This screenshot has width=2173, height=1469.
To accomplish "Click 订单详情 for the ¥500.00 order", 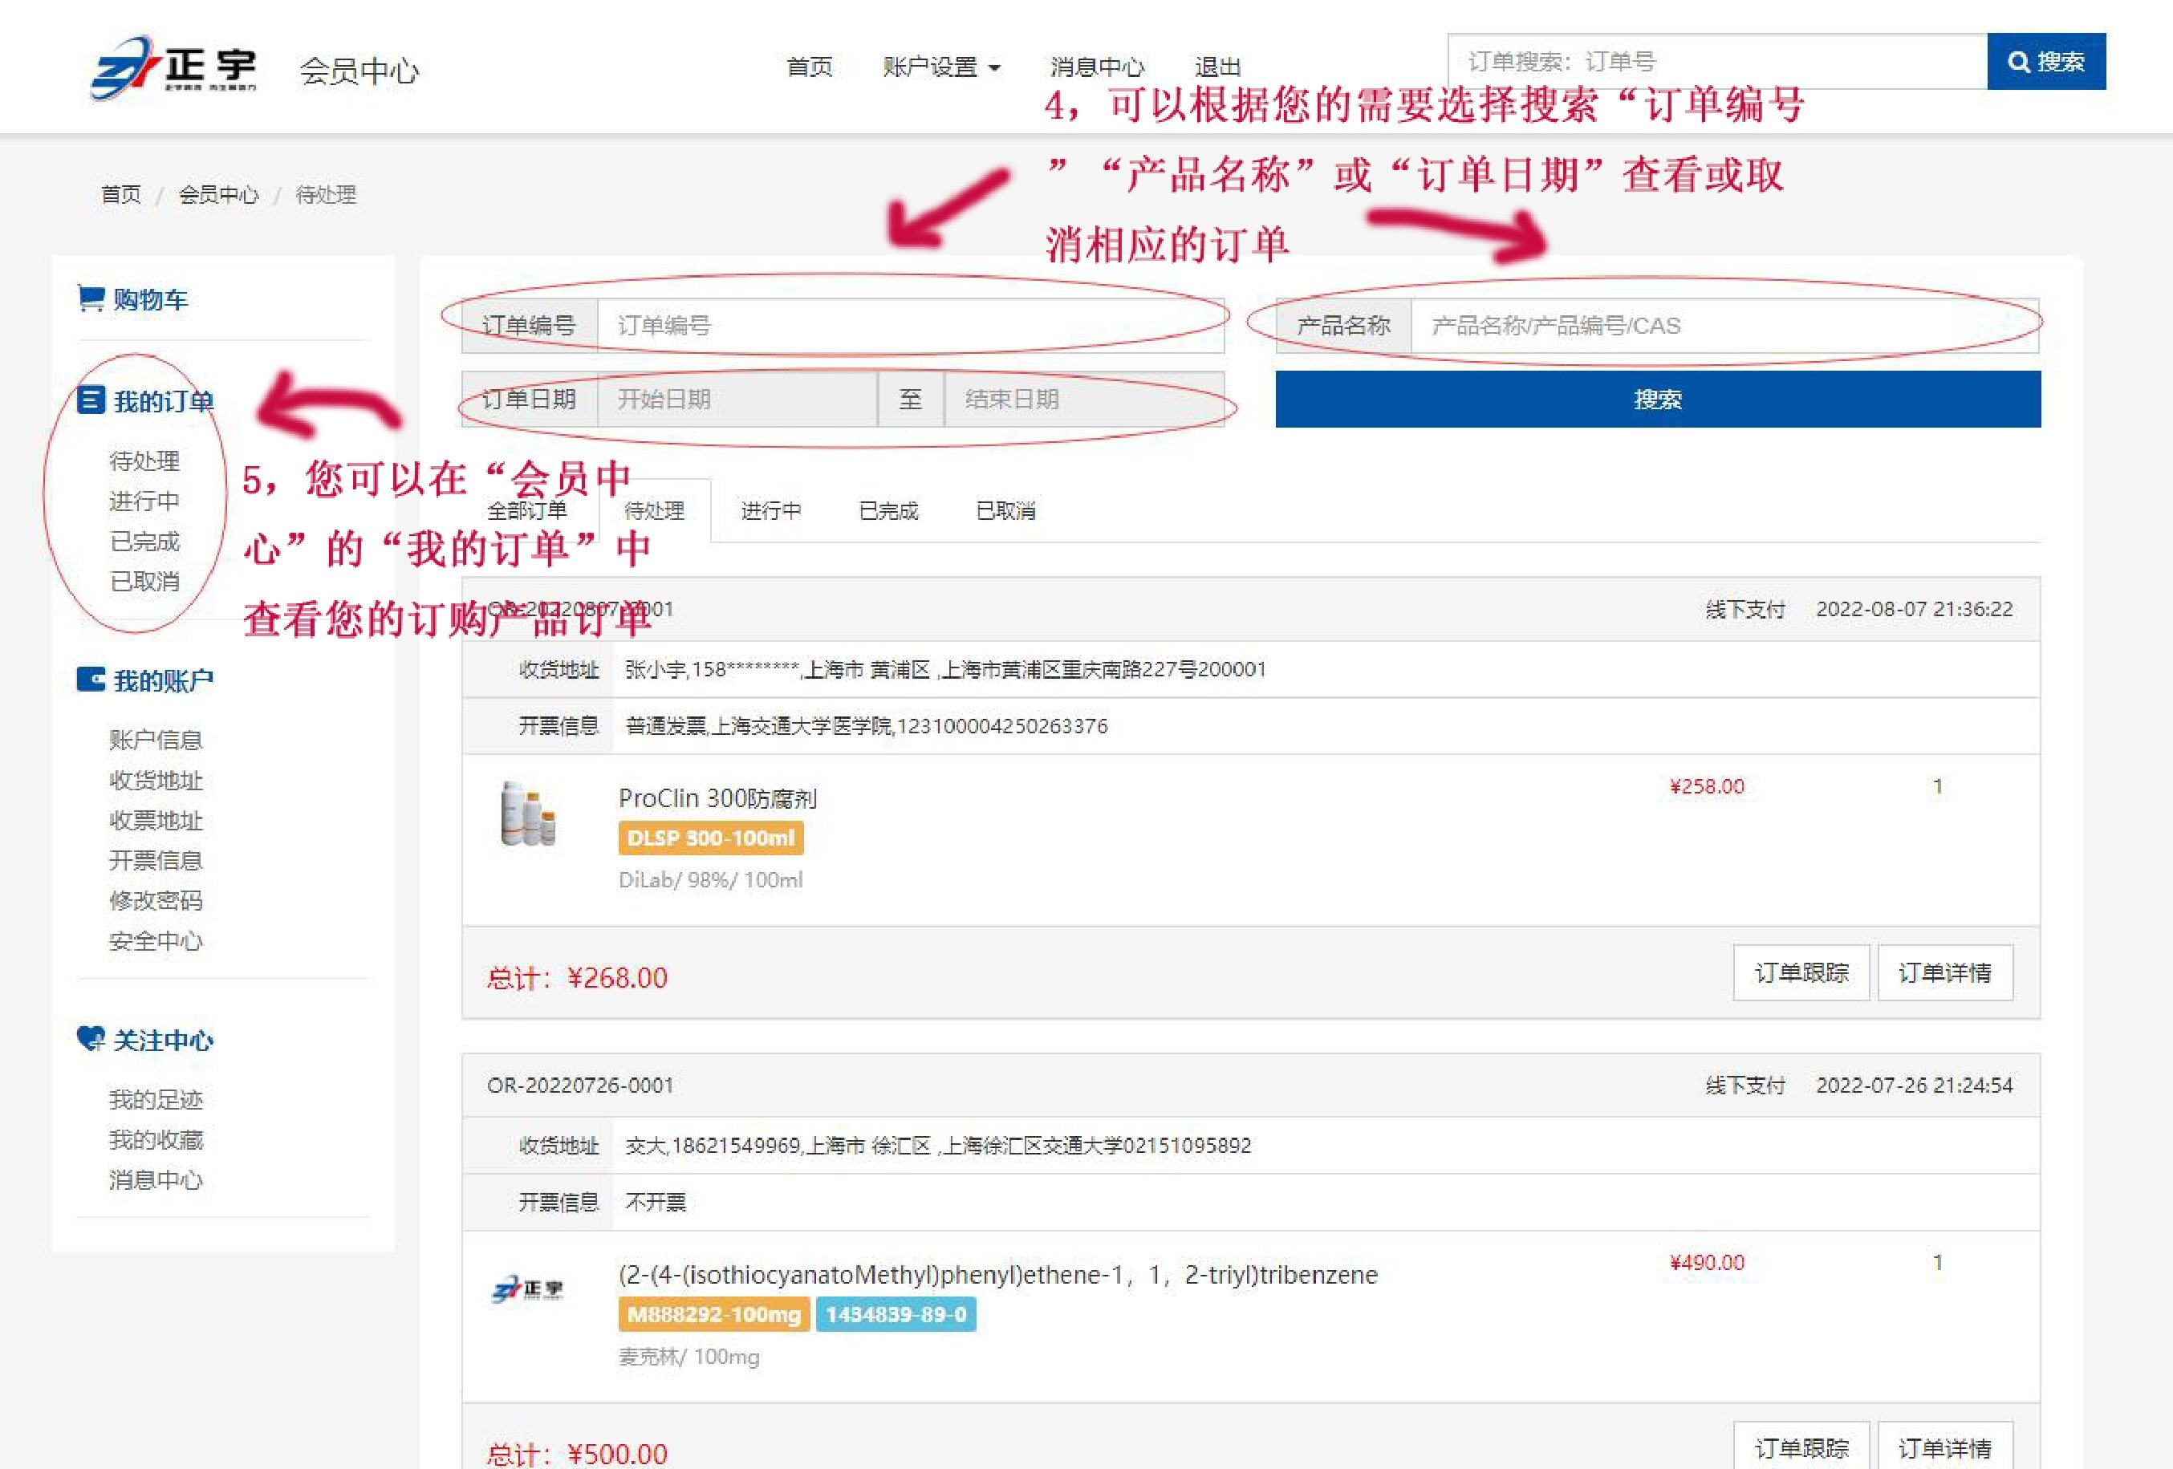I will pos(1945,1447).
